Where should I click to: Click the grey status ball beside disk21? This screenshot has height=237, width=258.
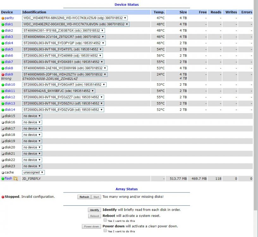coord(3,154)
